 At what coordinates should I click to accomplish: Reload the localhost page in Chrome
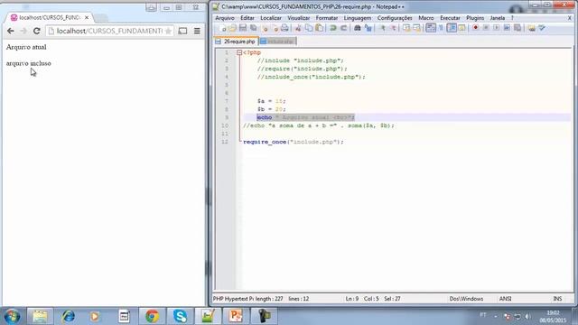(x=36, y=31)
